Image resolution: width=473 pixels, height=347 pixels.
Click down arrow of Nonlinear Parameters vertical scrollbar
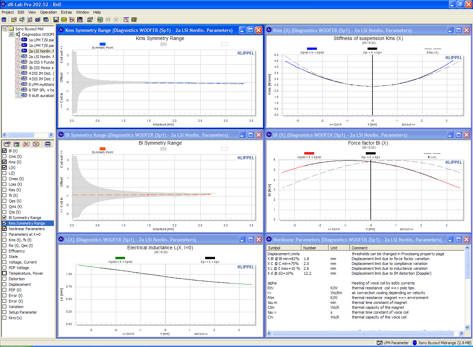(467, 327)
